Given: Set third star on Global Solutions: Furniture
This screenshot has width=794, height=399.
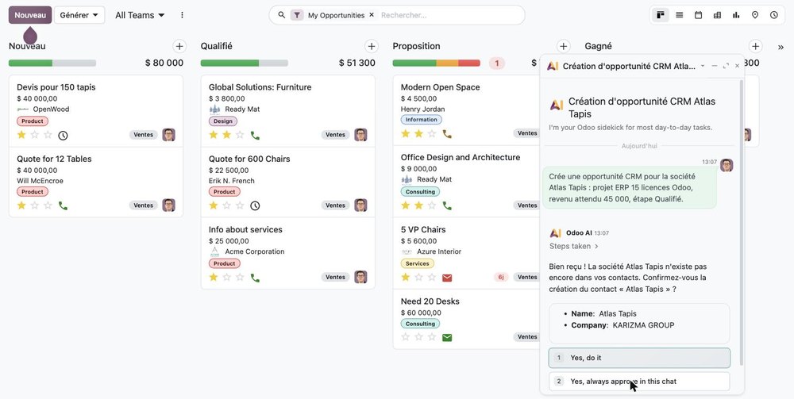Looking at the screenshot, I should [x=240, y=135].
